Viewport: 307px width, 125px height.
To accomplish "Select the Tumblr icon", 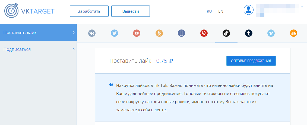I will click(249, 33).
